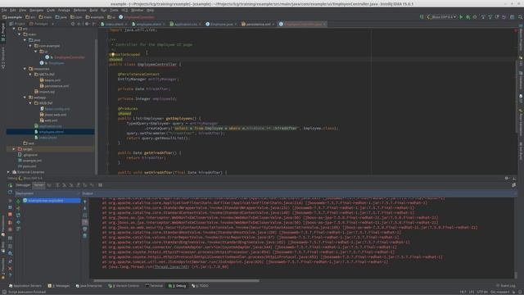Close the employee.xhtml editor tab
The image size is (524, 295).
coord(164,24)
